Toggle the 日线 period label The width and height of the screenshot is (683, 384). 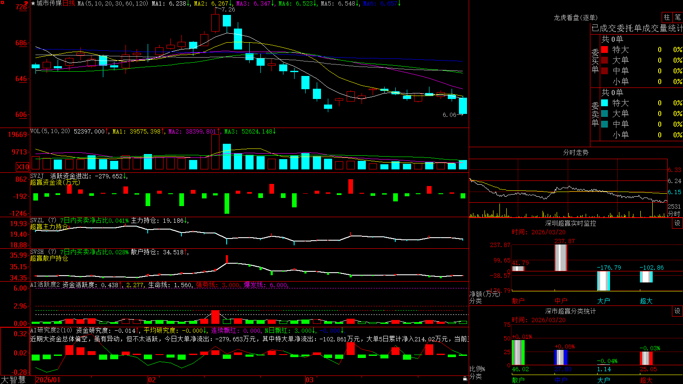(69, 3)
